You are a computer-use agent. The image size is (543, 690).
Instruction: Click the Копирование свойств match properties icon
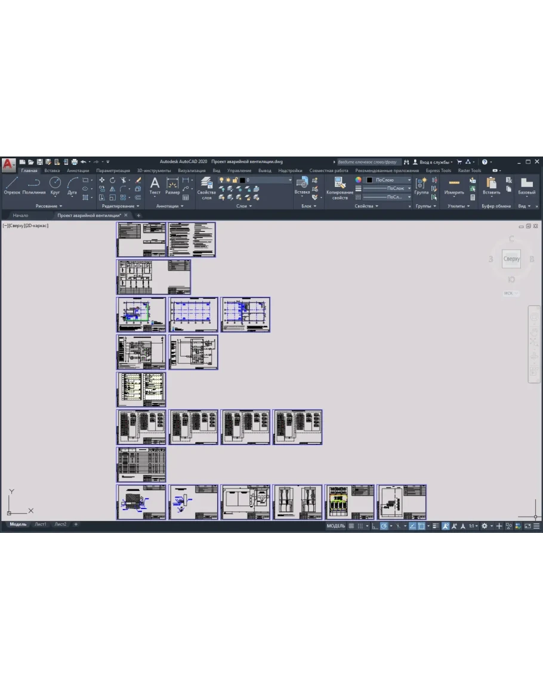pos(340,187)
